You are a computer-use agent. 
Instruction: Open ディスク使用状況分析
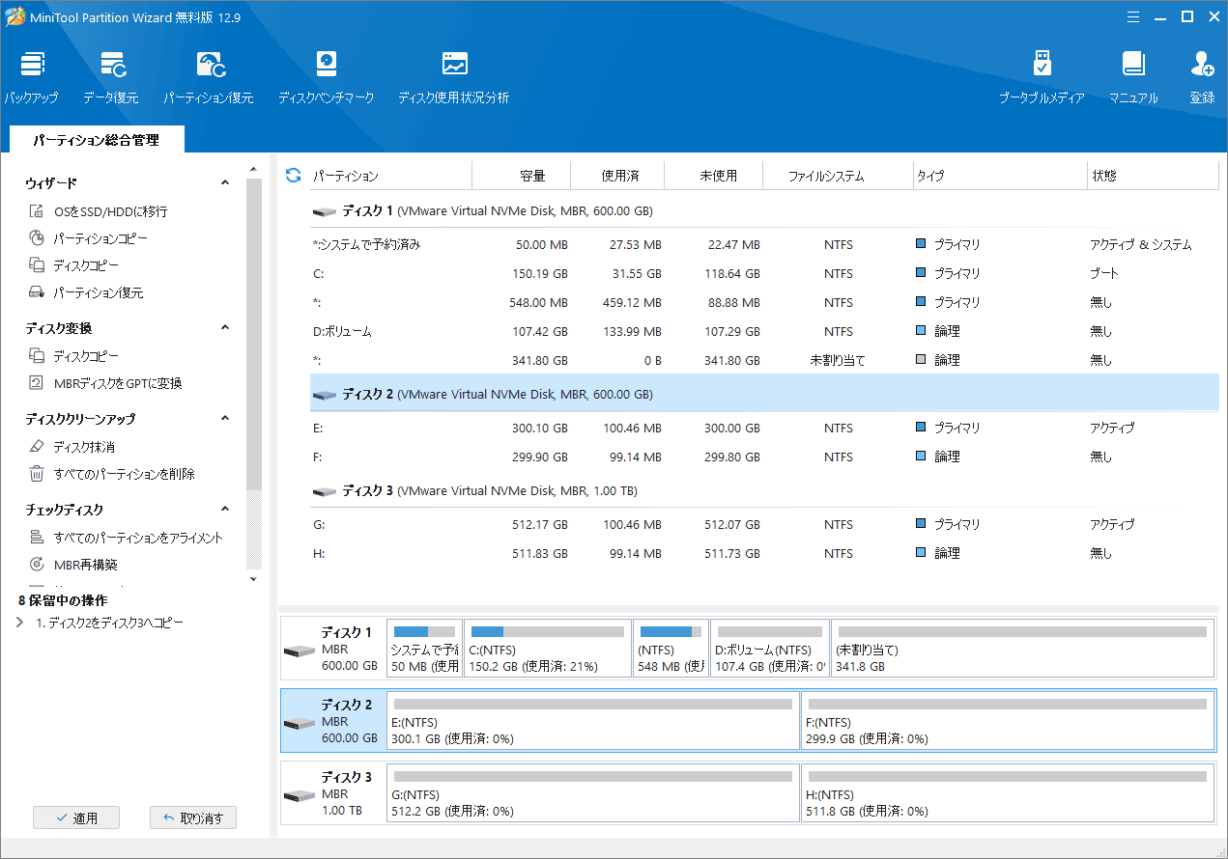(x=453, y=77)
